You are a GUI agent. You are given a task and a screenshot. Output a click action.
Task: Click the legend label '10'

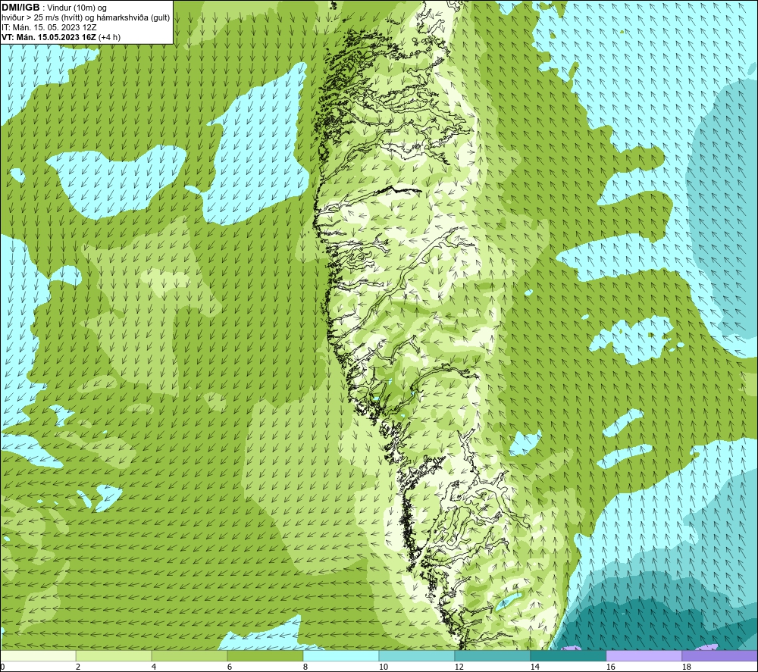[383, 667]
